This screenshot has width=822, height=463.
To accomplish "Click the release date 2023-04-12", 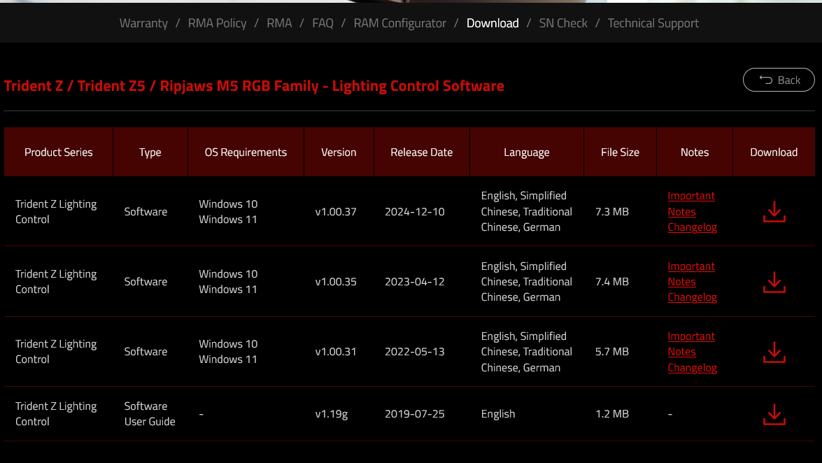I will (x=415, y=282).
